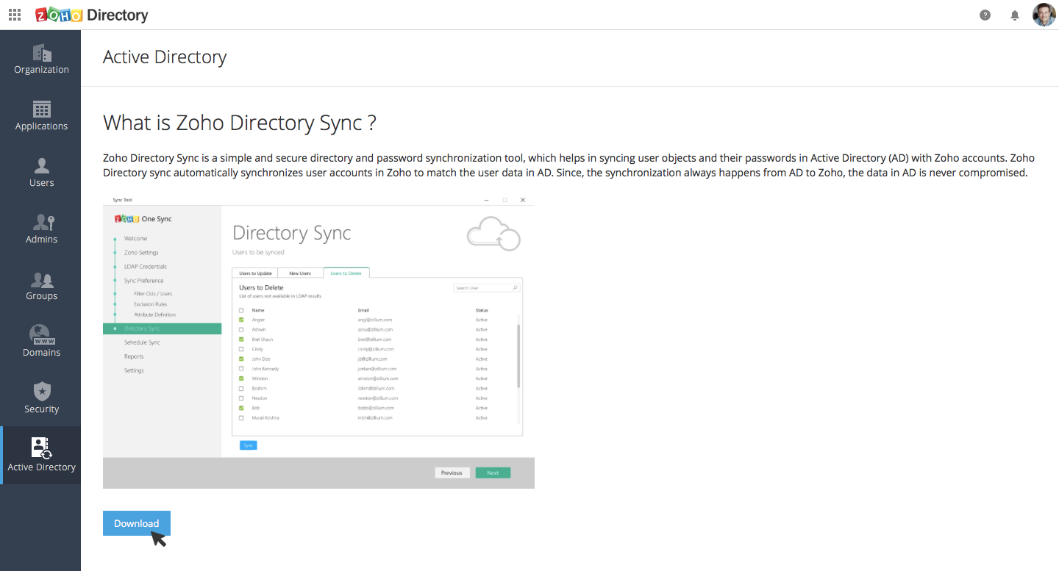The image size is (1059, 571).
Task: Click the search magnifier in Sync Tool image
Action: pos(515,288)
